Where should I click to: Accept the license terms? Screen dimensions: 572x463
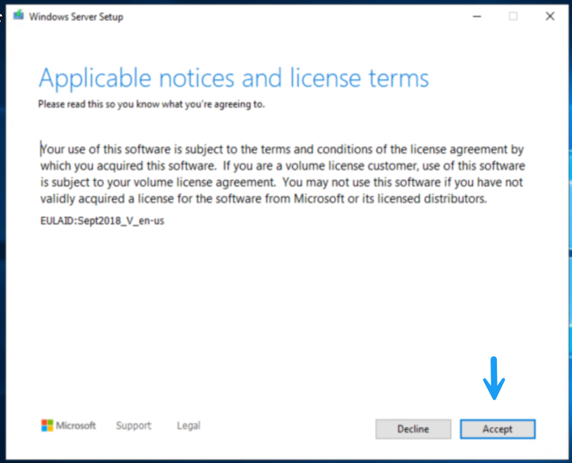click(x=498, y=429)
